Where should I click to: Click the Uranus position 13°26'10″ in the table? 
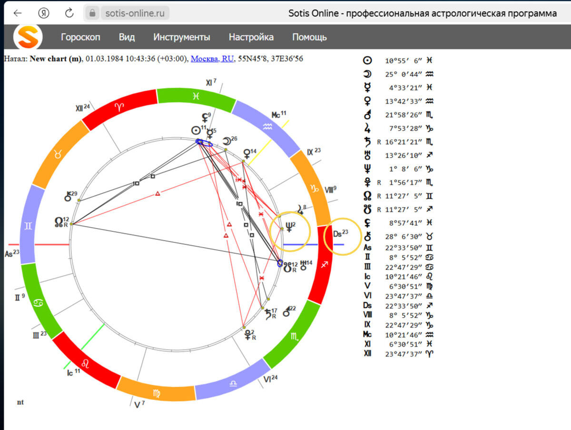click(403, 155)
